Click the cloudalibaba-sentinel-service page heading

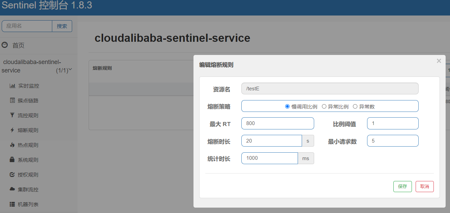(x=172, y=38)
